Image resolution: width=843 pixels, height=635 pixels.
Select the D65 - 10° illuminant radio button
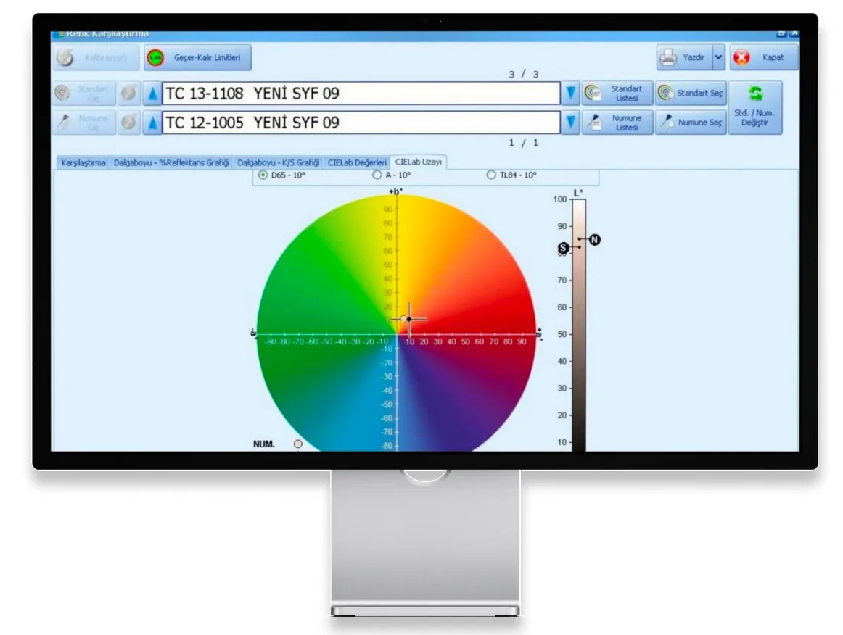(x=263, y=175)
